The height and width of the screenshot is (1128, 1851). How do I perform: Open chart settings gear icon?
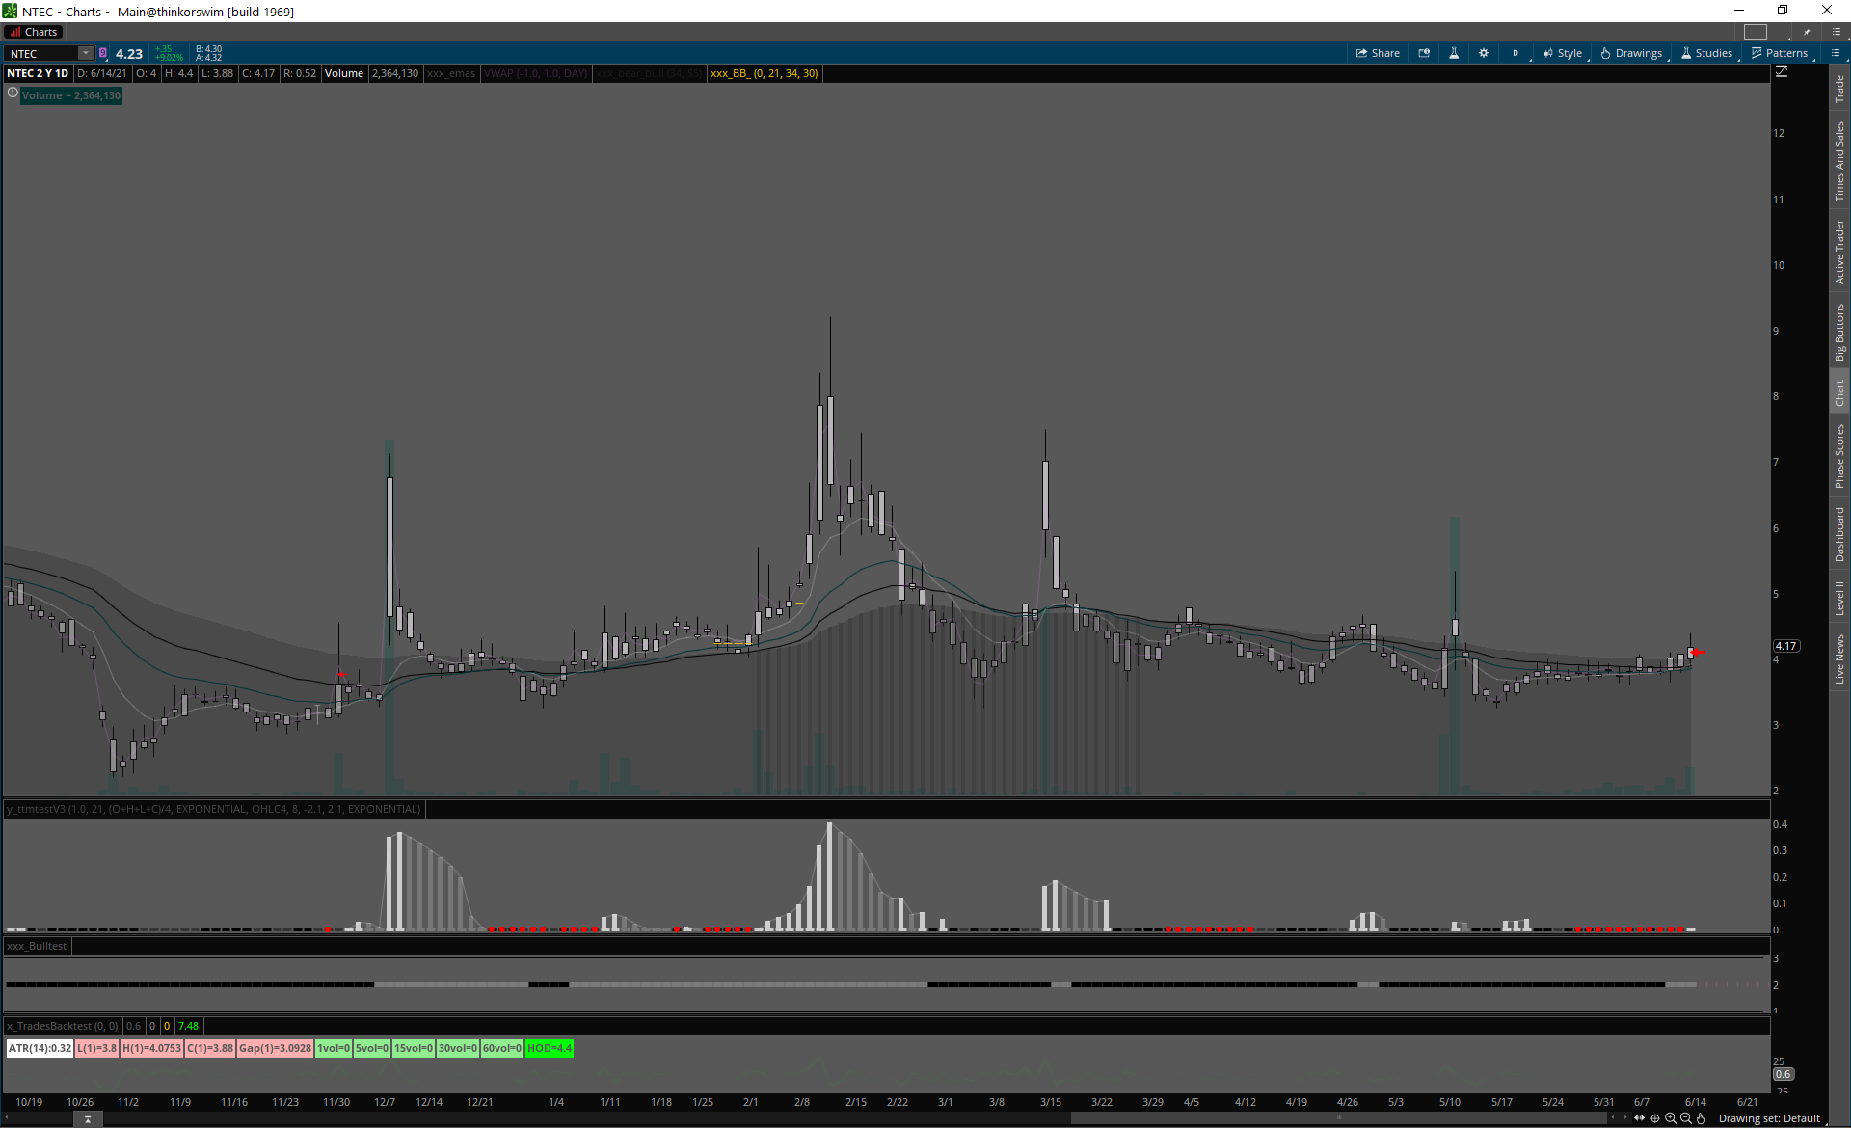click(1484, 53)
